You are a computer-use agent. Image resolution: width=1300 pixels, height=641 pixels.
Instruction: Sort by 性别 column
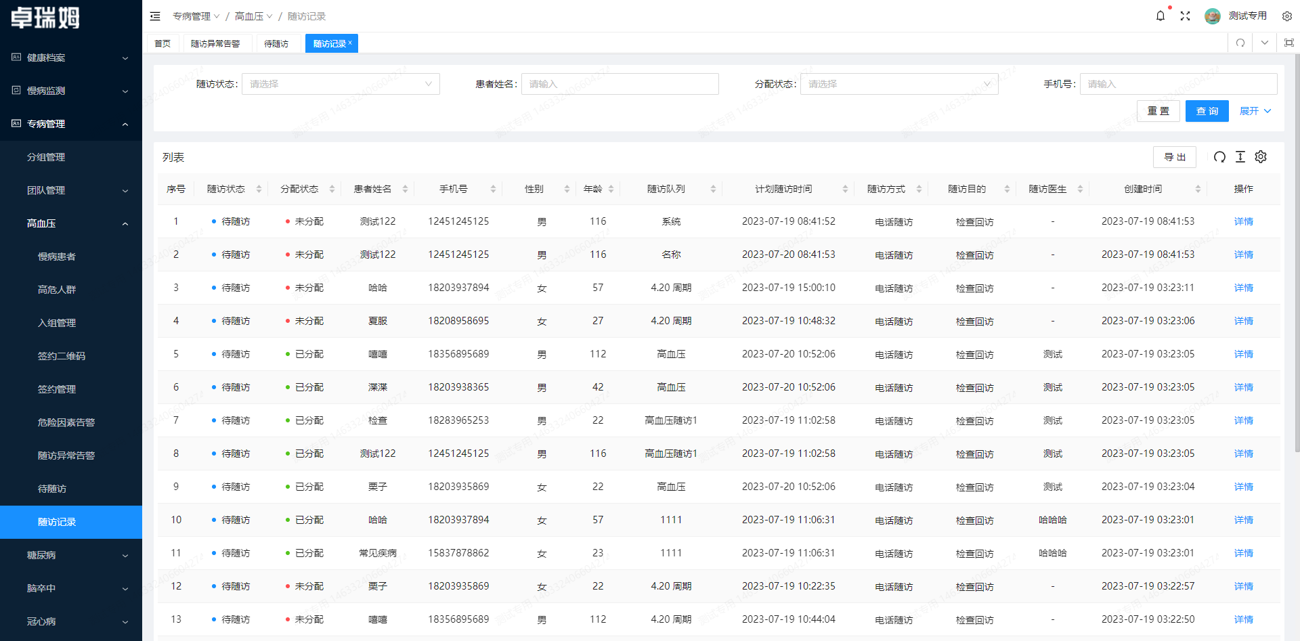pos(567,189)
